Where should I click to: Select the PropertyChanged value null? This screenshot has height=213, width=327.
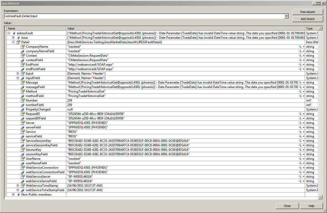click(70, 109)
